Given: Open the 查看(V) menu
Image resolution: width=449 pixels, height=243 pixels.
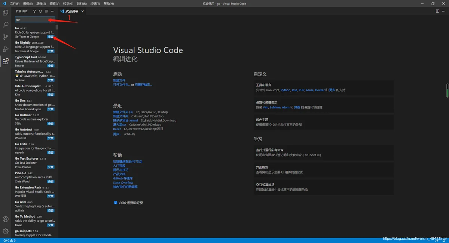Looking at the screenshot, I should (x=54, y=3).
